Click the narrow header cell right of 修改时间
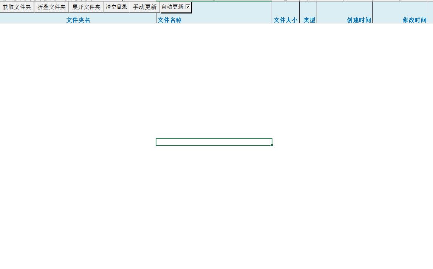The image size is (433, 269). click(430, 15)
